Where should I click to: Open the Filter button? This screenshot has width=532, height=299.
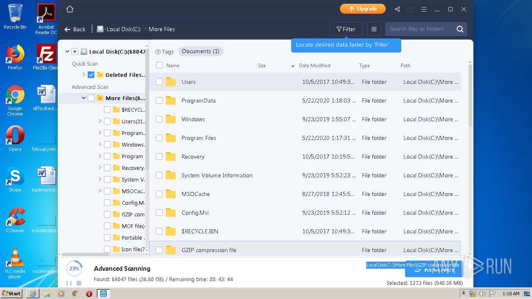click(x=346, y=29)
